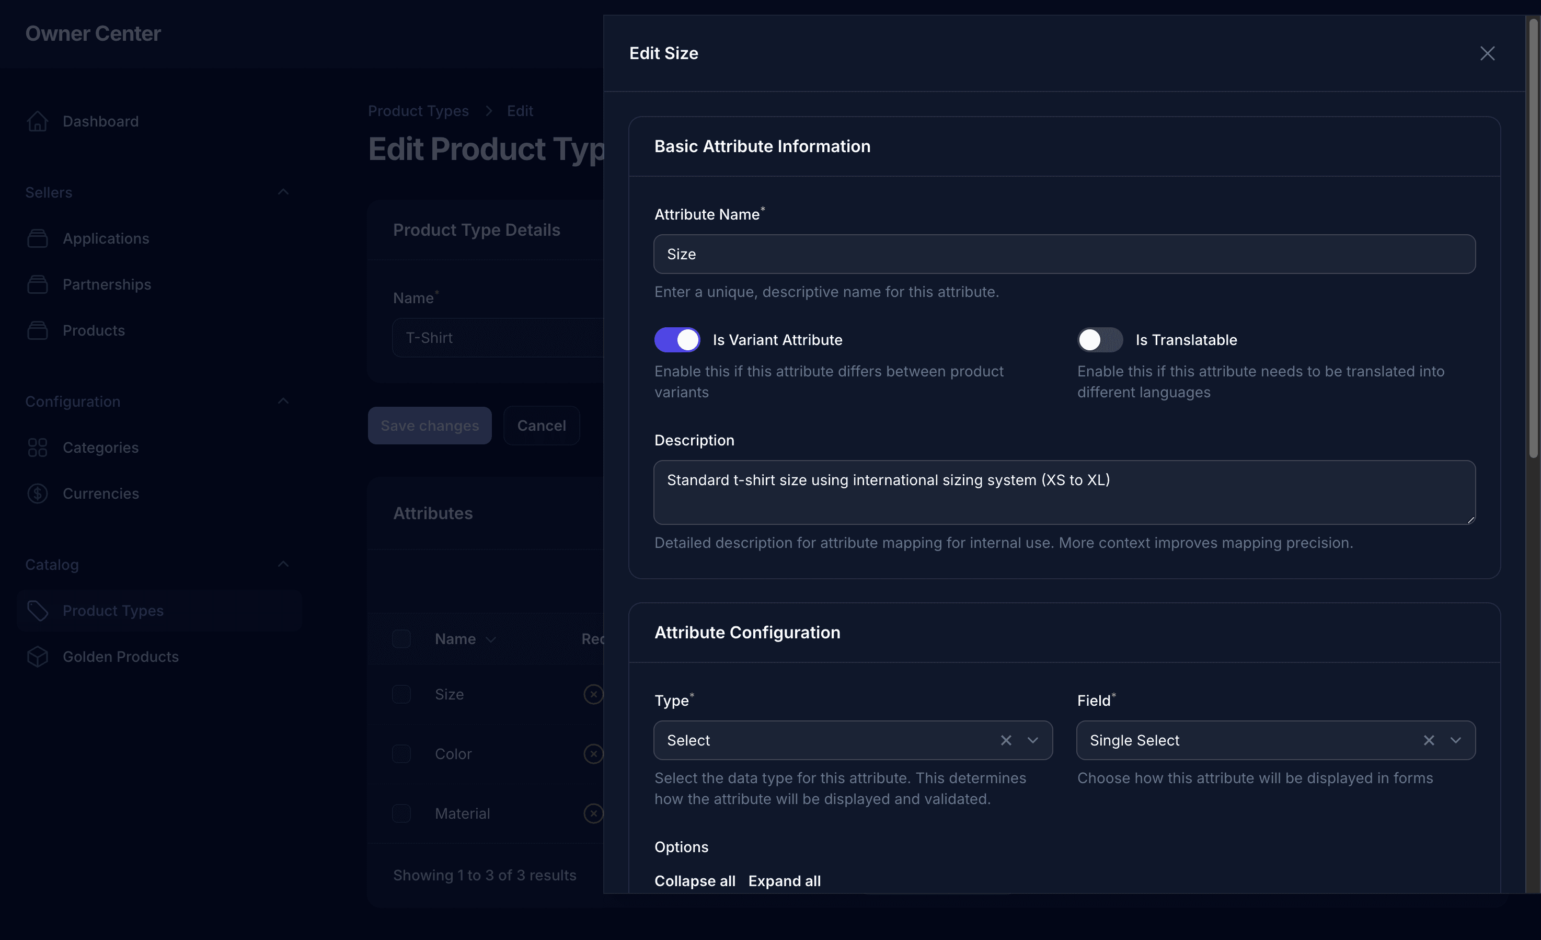Collapse the Catalog sidebar section
This screenshot has height=940, width=1541.
tap(283, 564)
